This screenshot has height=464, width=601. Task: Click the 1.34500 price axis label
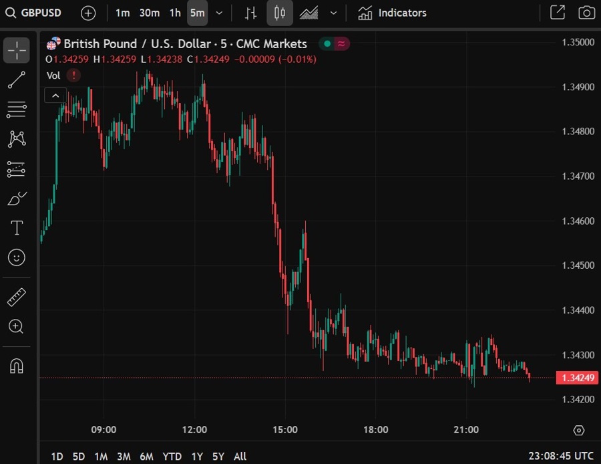(578, 265)
